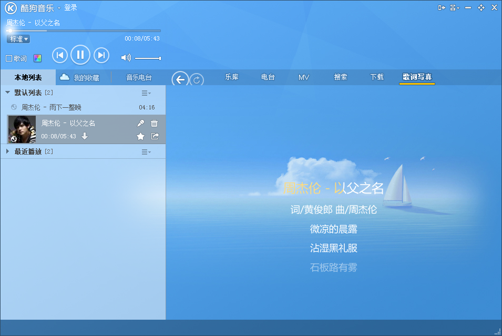Screen dimensions: 502x336
Task: Pause the current song
Action: pyautogui.click(x=80, y=55)
